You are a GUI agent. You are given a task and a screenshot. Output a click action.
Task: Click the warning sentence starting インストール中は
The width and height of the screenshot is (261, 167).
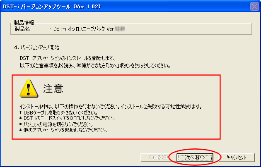point(111,107)
